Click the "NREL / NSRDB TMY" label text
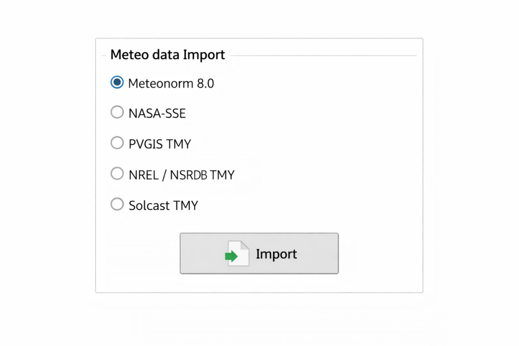Screen dimensions: 519x346 [181, 175]
